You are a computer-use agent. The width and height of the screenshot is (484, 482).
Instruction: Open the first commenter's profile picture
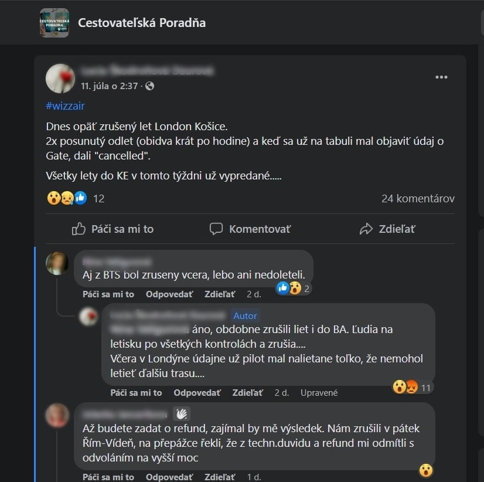pyautogui.click(x=57, y=263)
